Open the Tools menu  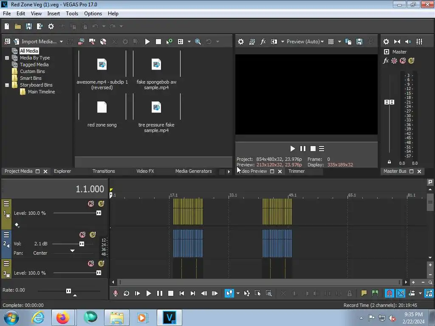click(72, 14)
